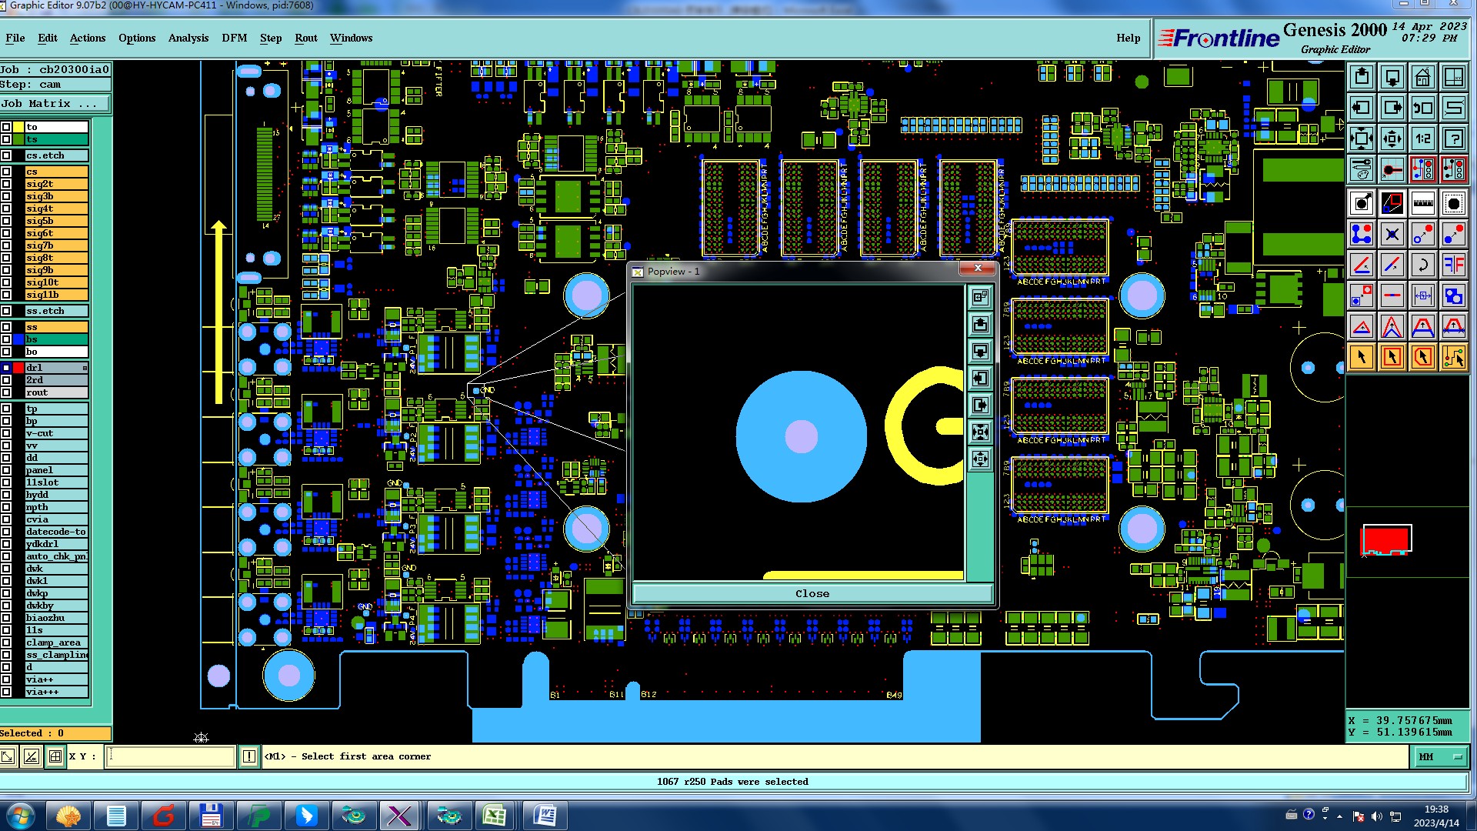This screenshot has width=1477, height=831.
Task: Open the MM units dropdown
Action: [1440, 757]
